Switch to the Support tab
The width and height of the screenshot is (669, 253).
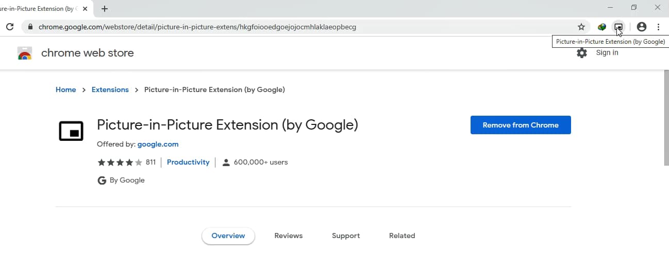tap(346, 236)
